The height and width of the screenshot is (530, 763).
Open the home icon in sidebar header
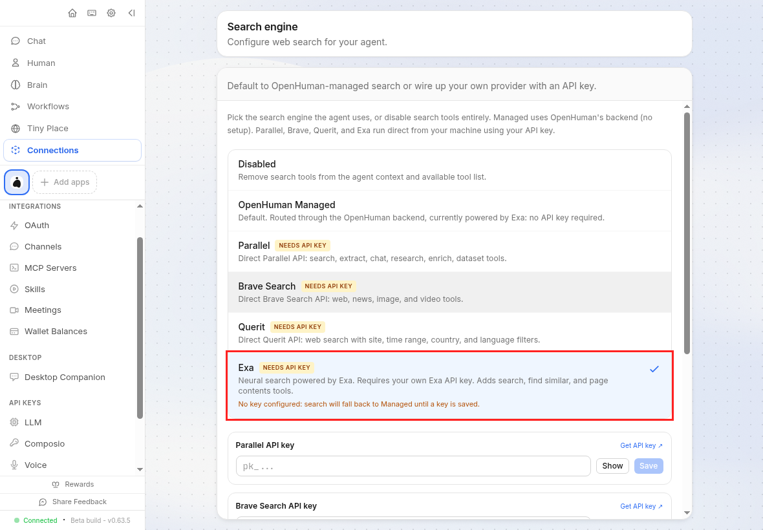(72, 13)
